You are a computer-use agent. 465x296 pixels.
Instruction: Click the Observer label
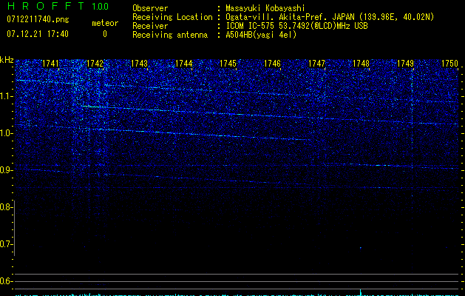(x=150, y=8)
